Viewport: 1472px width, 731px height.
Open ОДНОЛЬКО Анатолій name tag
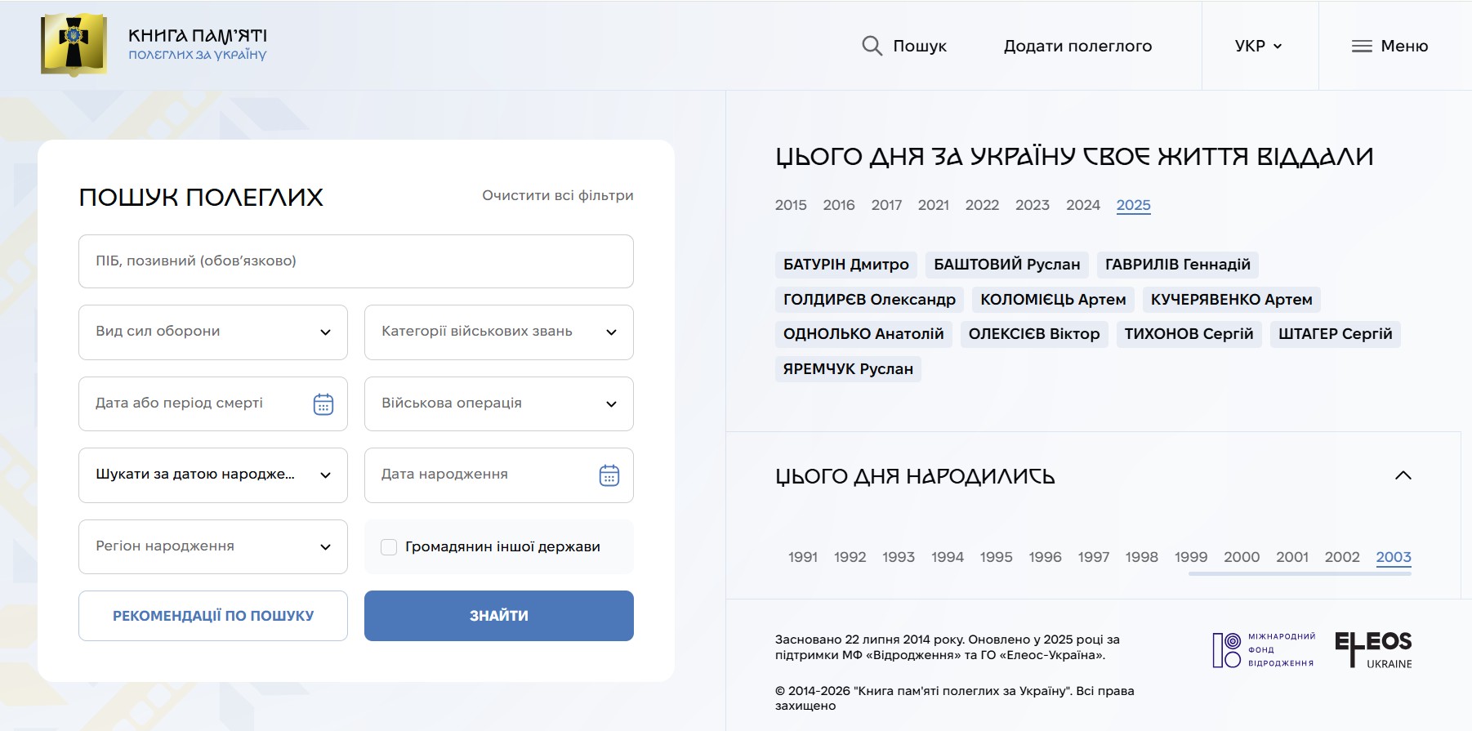pyautogui.click(x=863, y=334)
